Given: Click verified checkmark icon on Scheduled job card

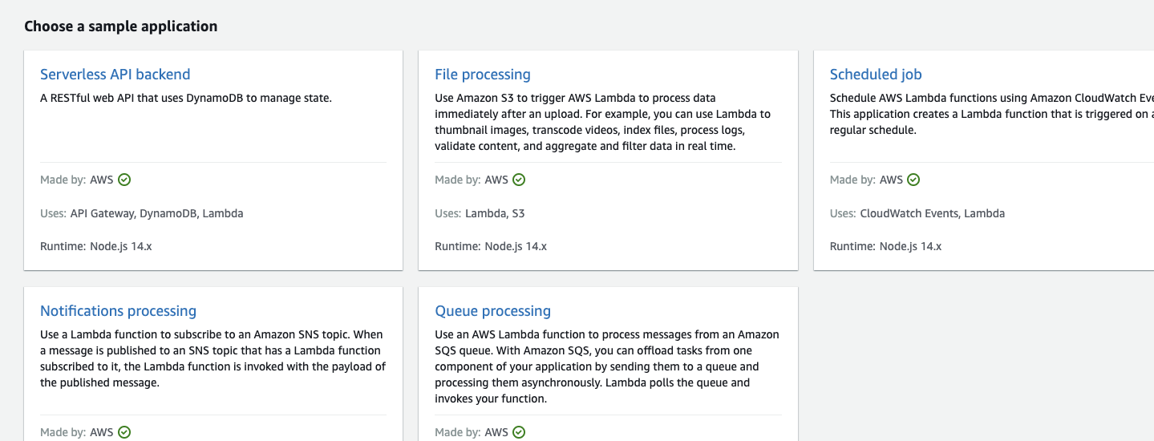Looking at the screenshot, I should pos(913,180).
